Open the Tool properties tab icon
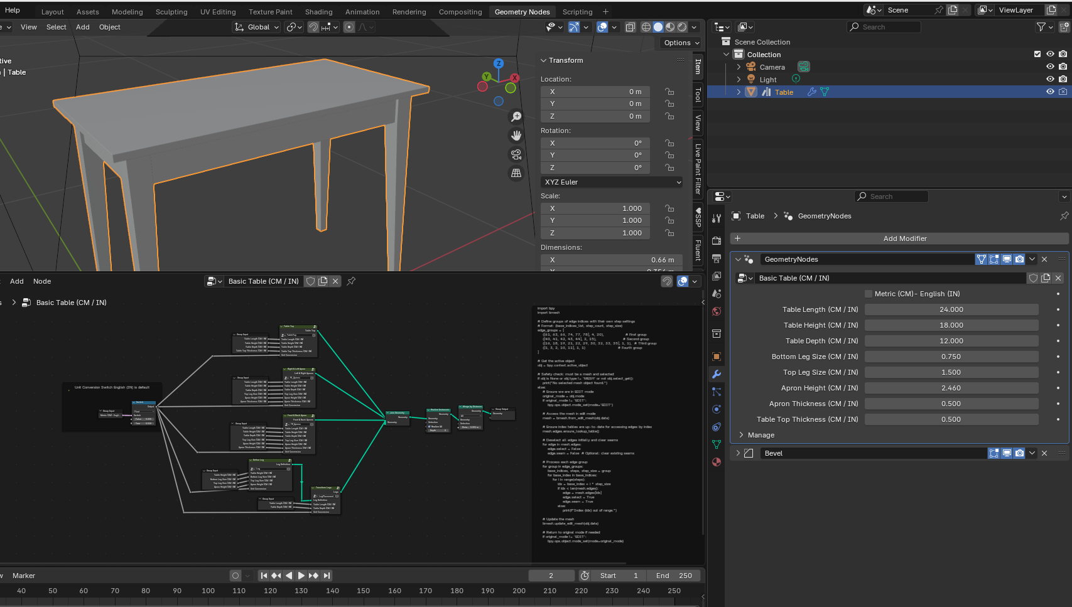Image resolution: width=1072 pixels, height=607 pixels. [717, 218]
